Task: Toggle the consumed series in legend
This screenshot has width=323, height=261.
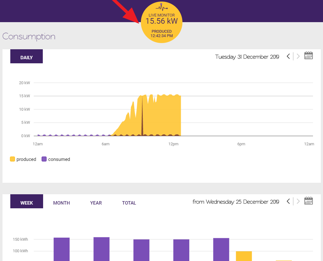Action: (56, 159)
